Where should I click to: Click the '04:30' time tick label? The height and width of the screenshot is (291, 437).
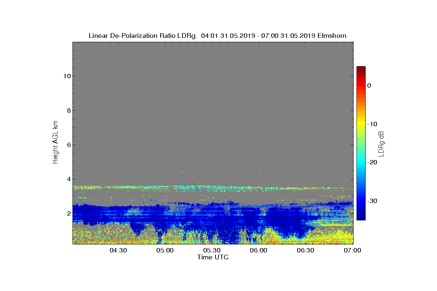tap(118, 250)
